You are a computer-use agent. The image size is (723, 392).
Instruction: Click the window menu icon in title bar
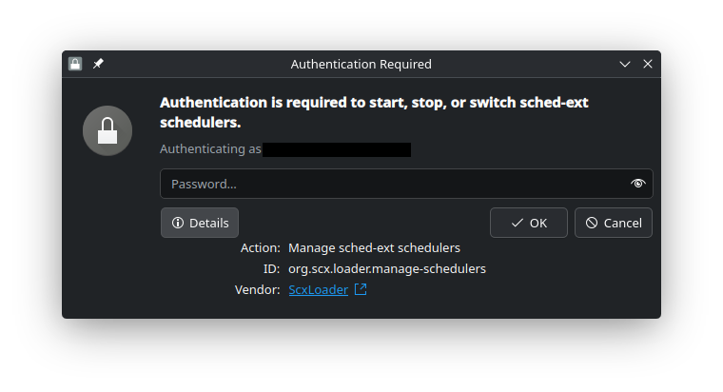pos(76,64)
